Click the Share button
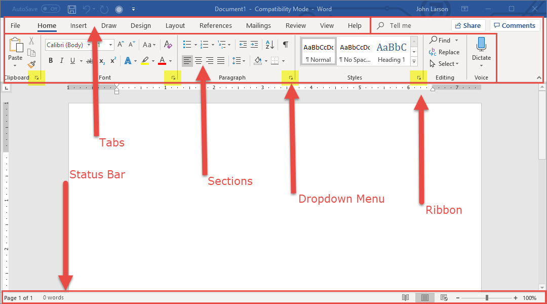The width and height of the screenshot is (547, 304). pos(468,26)
